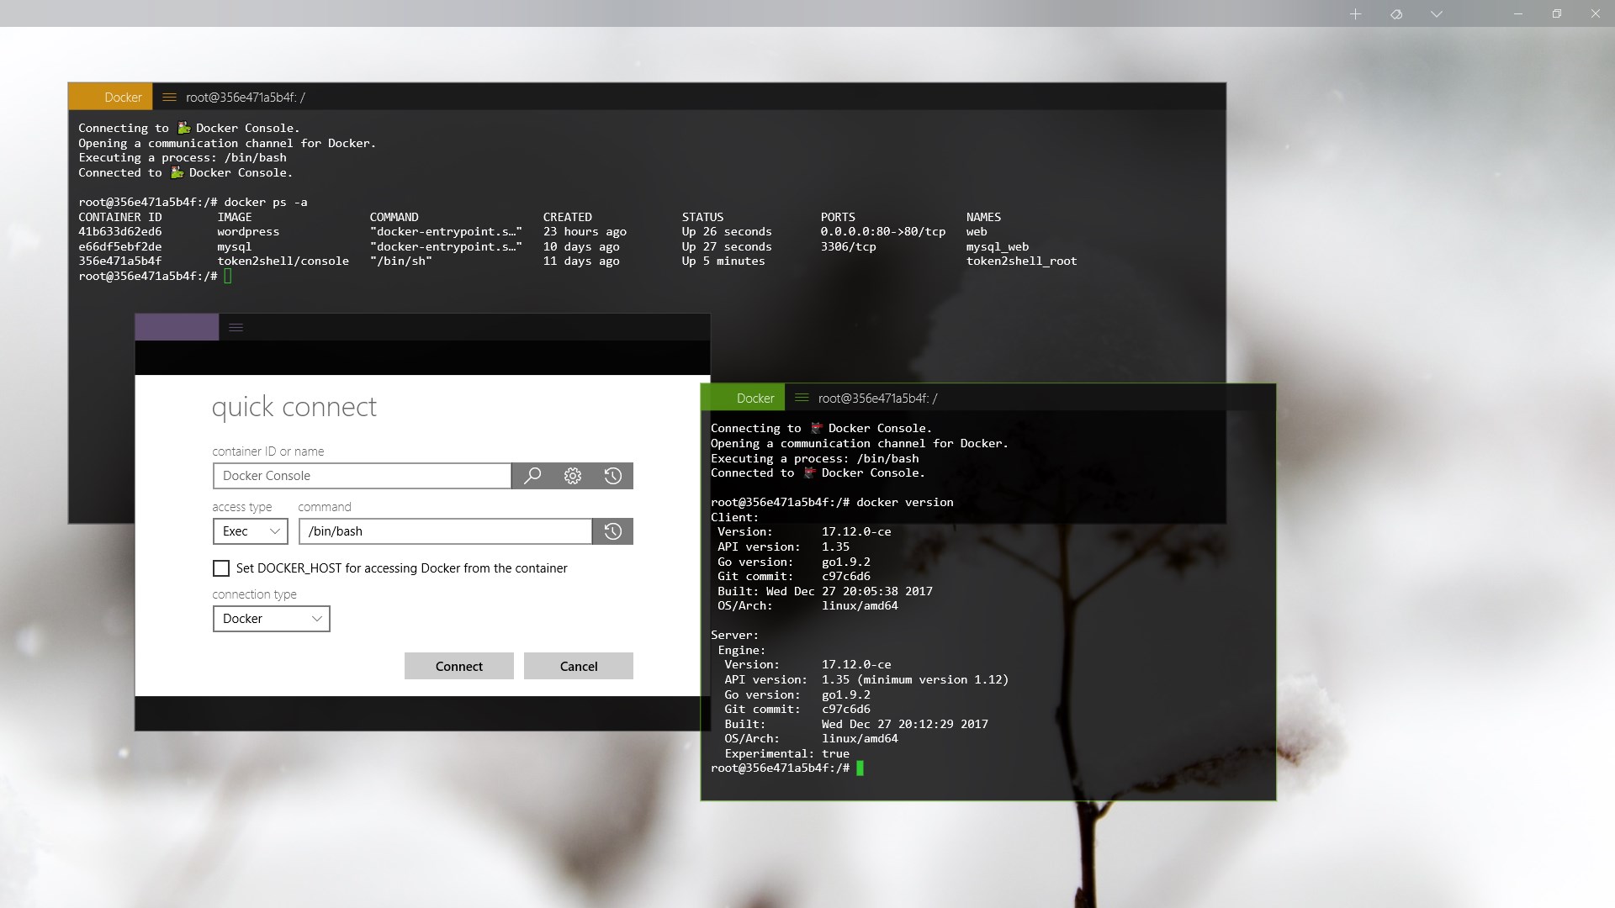Click the plus icon to add a new terminal
The width and height of the screenshot is (1615, 908).
click(1355, 14)
